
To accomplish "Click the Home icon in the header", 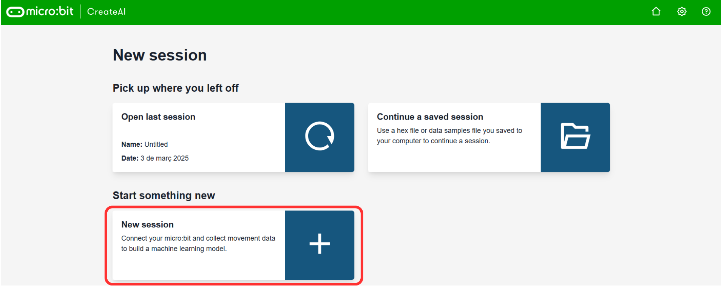I will [x=656, y=12].
